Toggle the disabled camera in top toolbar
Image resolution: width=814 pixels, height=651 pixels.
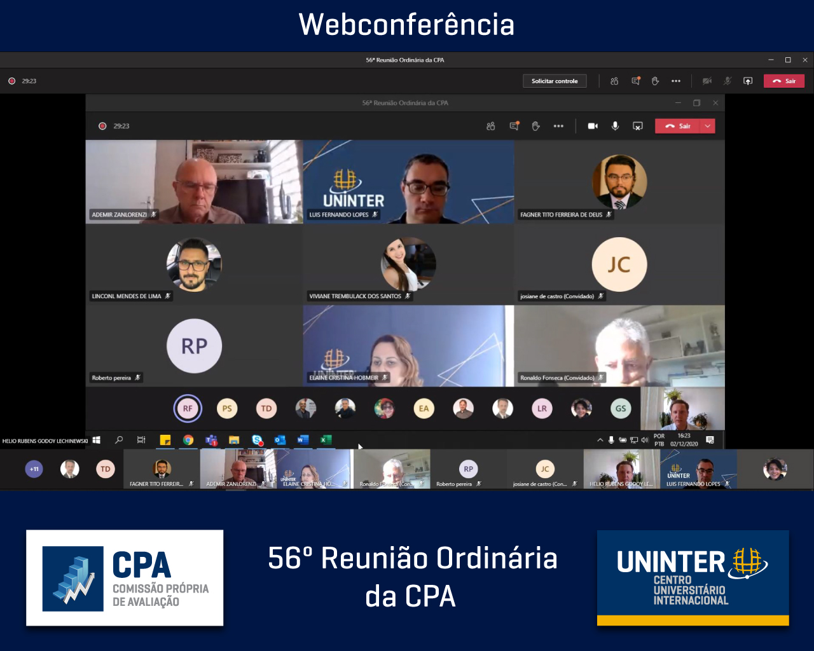pos(707,81)
